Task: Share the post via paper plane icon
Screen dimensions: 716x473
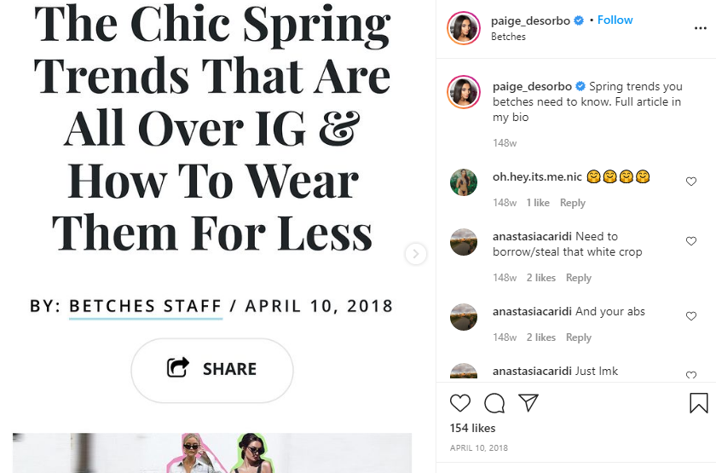Action: (x=528, y=402)
